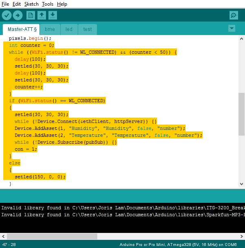Open the File menu
The height and width of the screenshot is (248, 245).
[5, 4]
